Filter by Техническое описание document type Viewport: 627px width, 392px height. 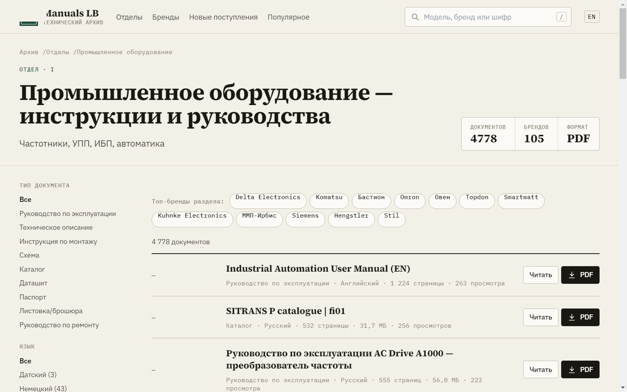[x=56, y=227]
